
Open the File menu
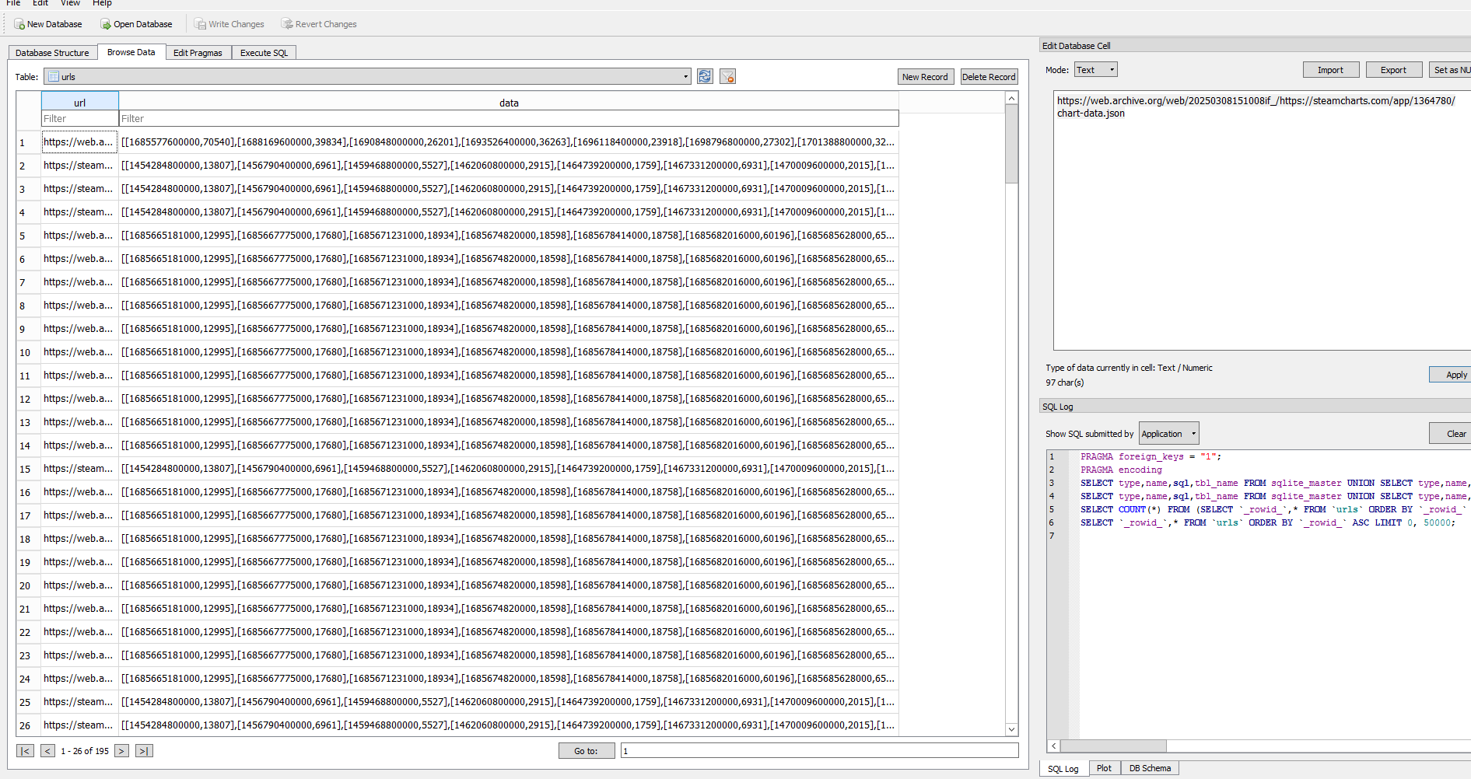tap(13, 3)
